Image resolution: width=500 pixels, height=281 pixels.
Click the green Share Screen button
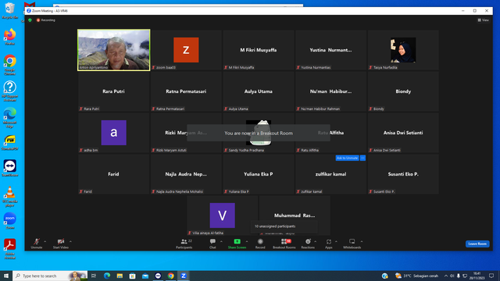click(237, 244)
